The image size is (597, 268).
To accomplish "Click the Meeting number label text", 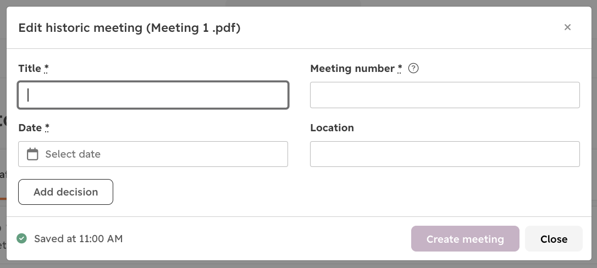I will coord(352,69).
